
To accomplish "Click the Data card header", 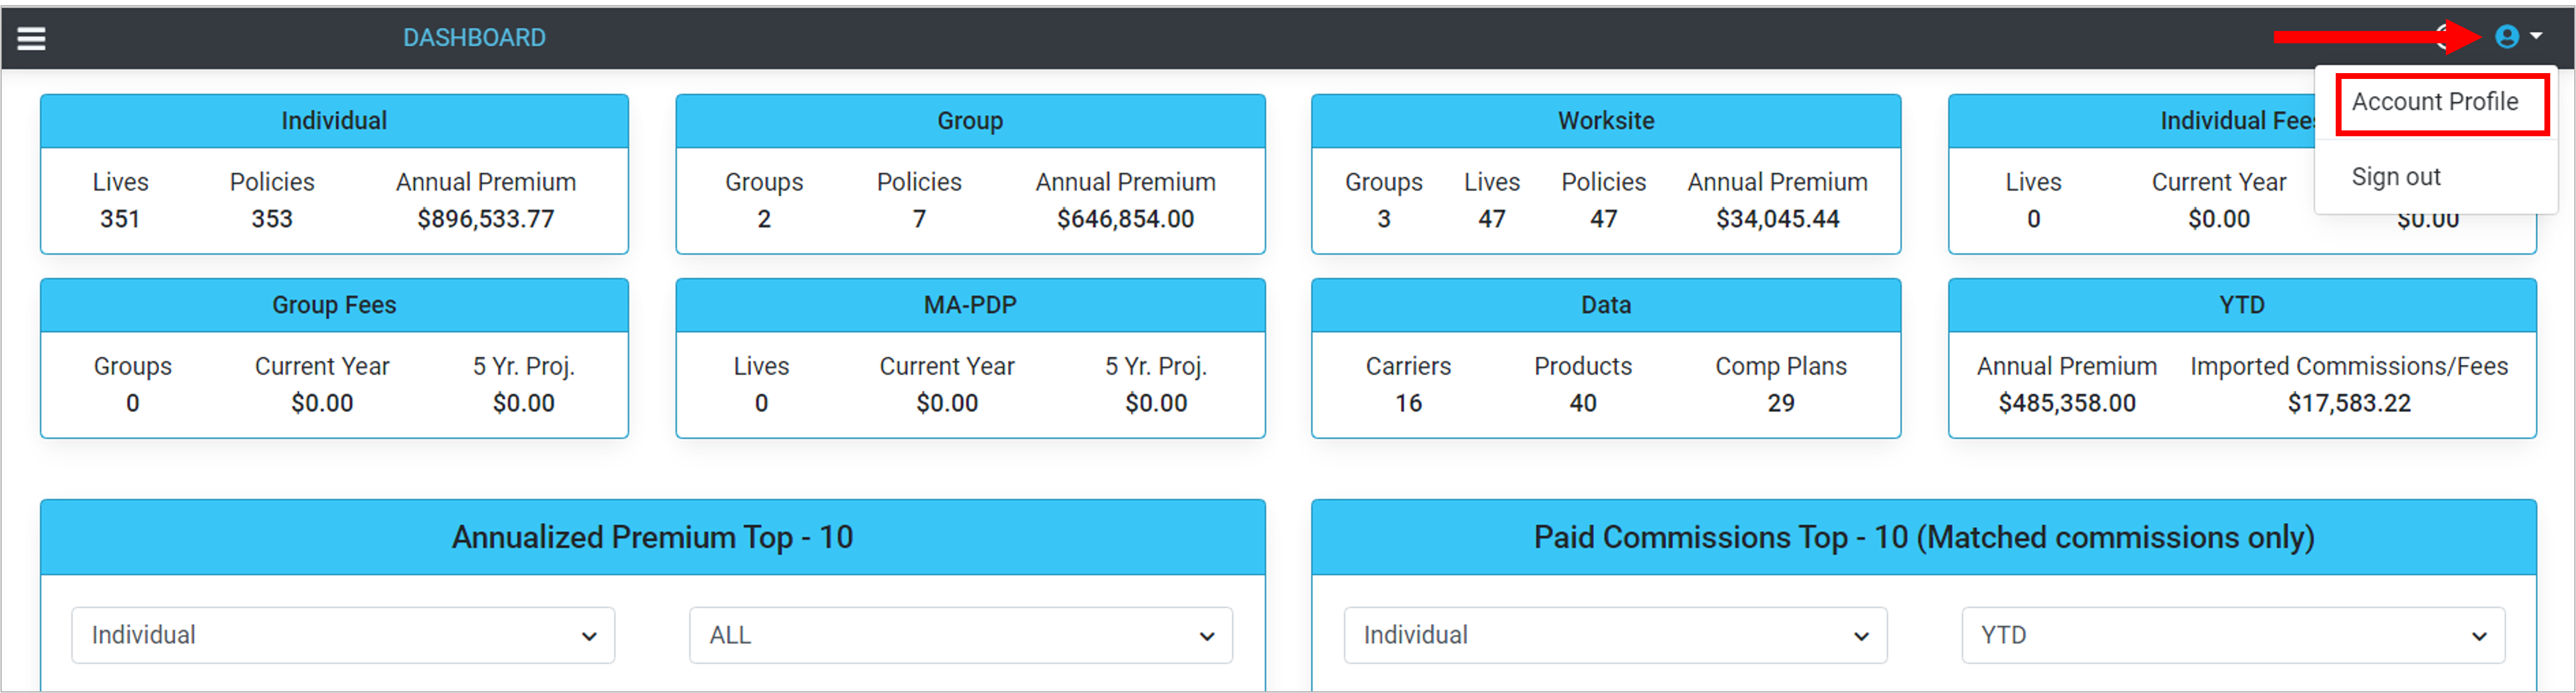I will [1605, 305].
